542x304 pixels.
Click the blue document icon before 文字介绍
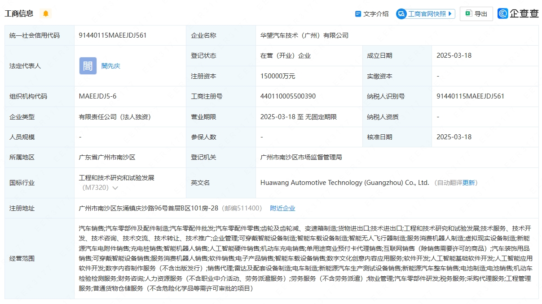(357, 13)
